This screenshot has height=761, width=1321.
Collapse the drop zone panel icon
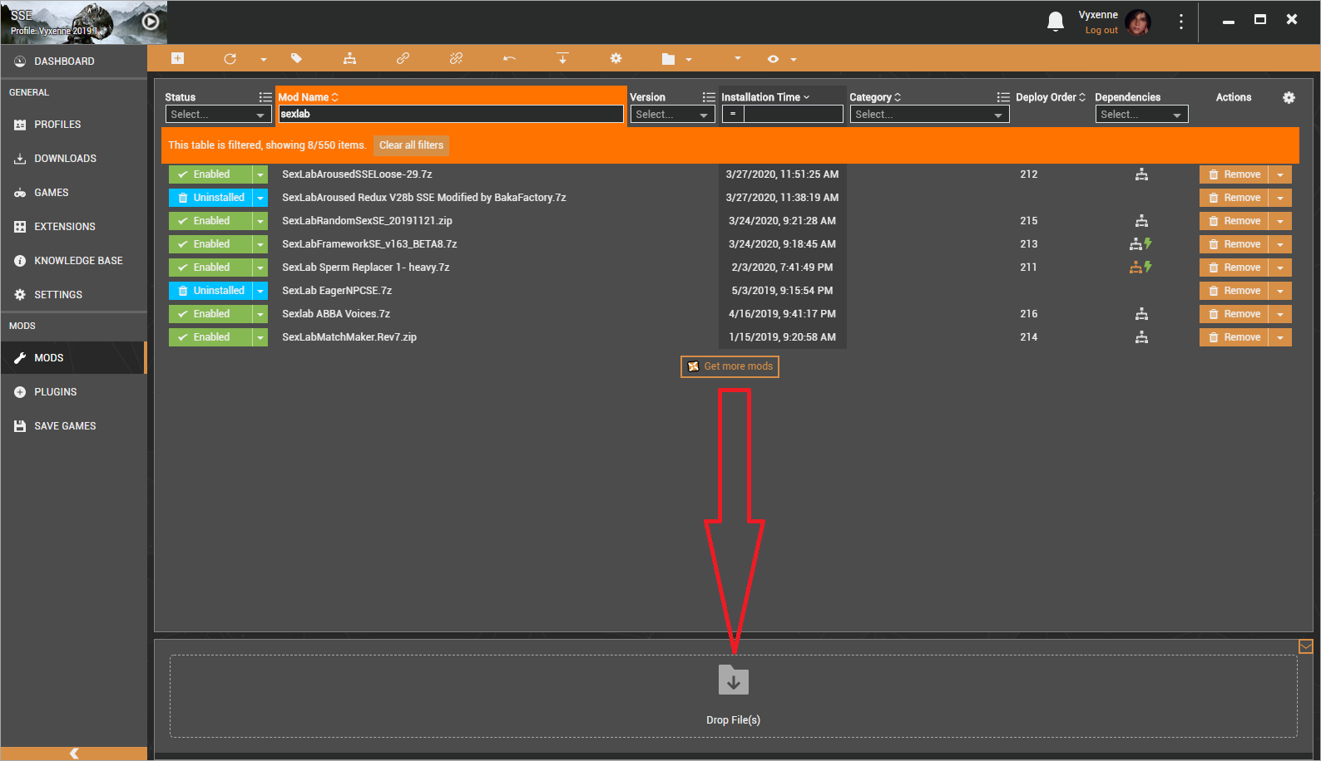pos(1306,646)
